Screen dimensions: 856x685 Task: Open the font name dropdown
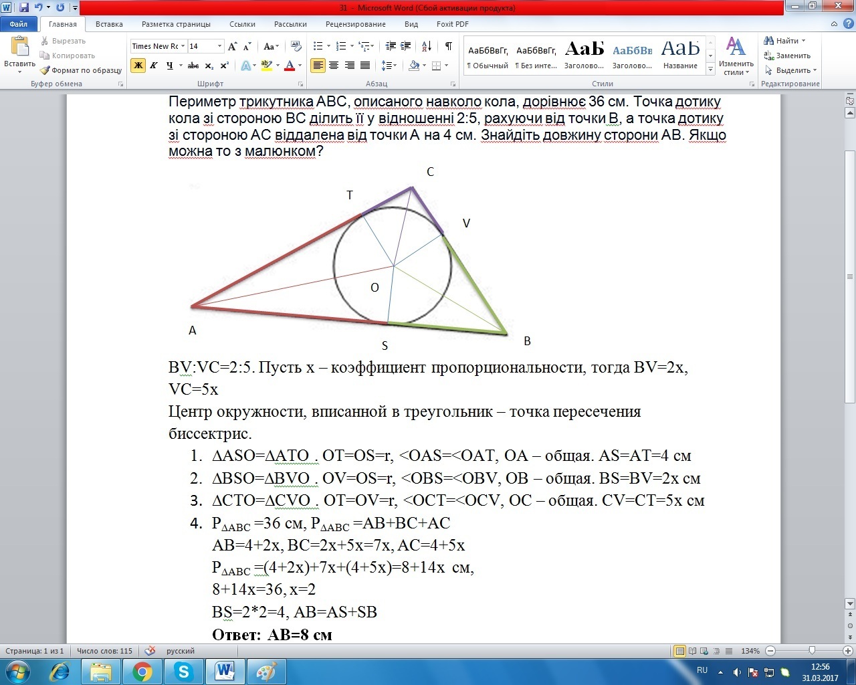click(x=182, y=46)
